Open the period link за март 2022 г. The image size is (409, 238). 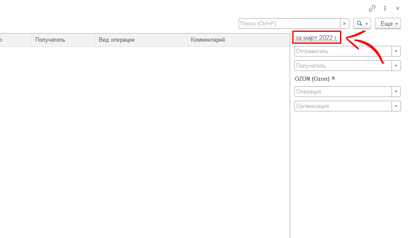click(x=317, y=38)
